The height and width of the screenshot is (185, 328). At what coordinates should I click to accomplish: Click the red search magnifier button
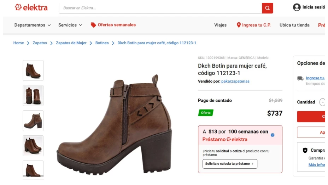pos(267,8)
